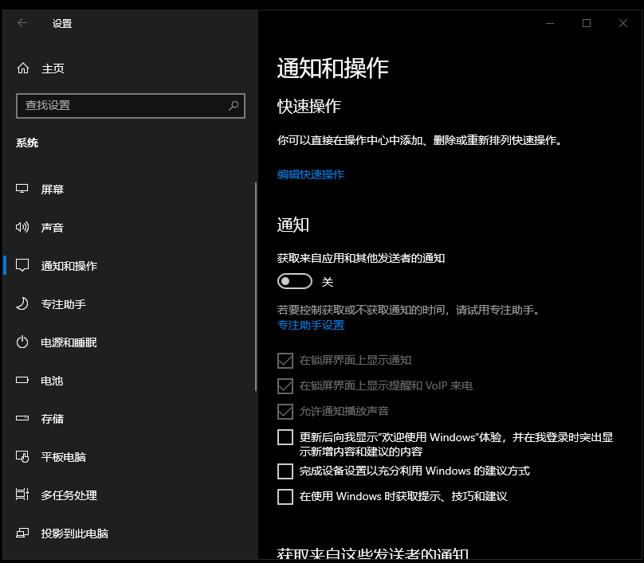Open the 平板电脑 sidebar item

[x=64, y=457]
